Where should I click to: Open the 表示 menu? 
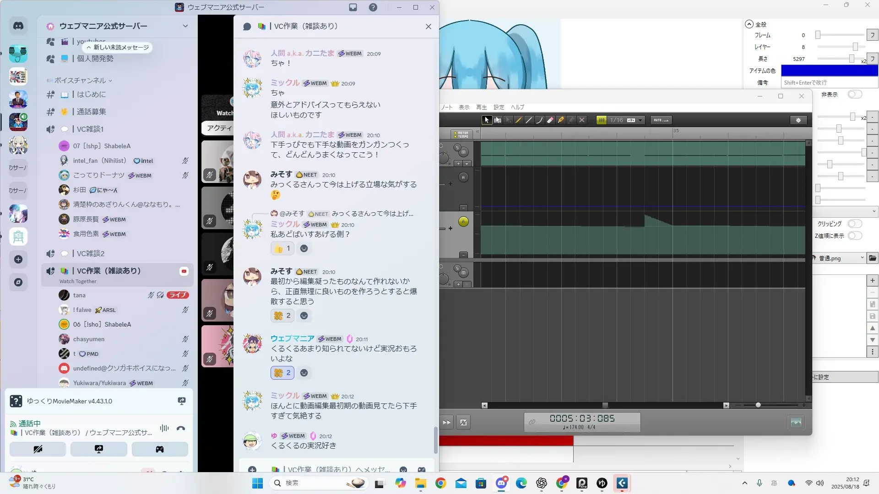pos(464,107)
